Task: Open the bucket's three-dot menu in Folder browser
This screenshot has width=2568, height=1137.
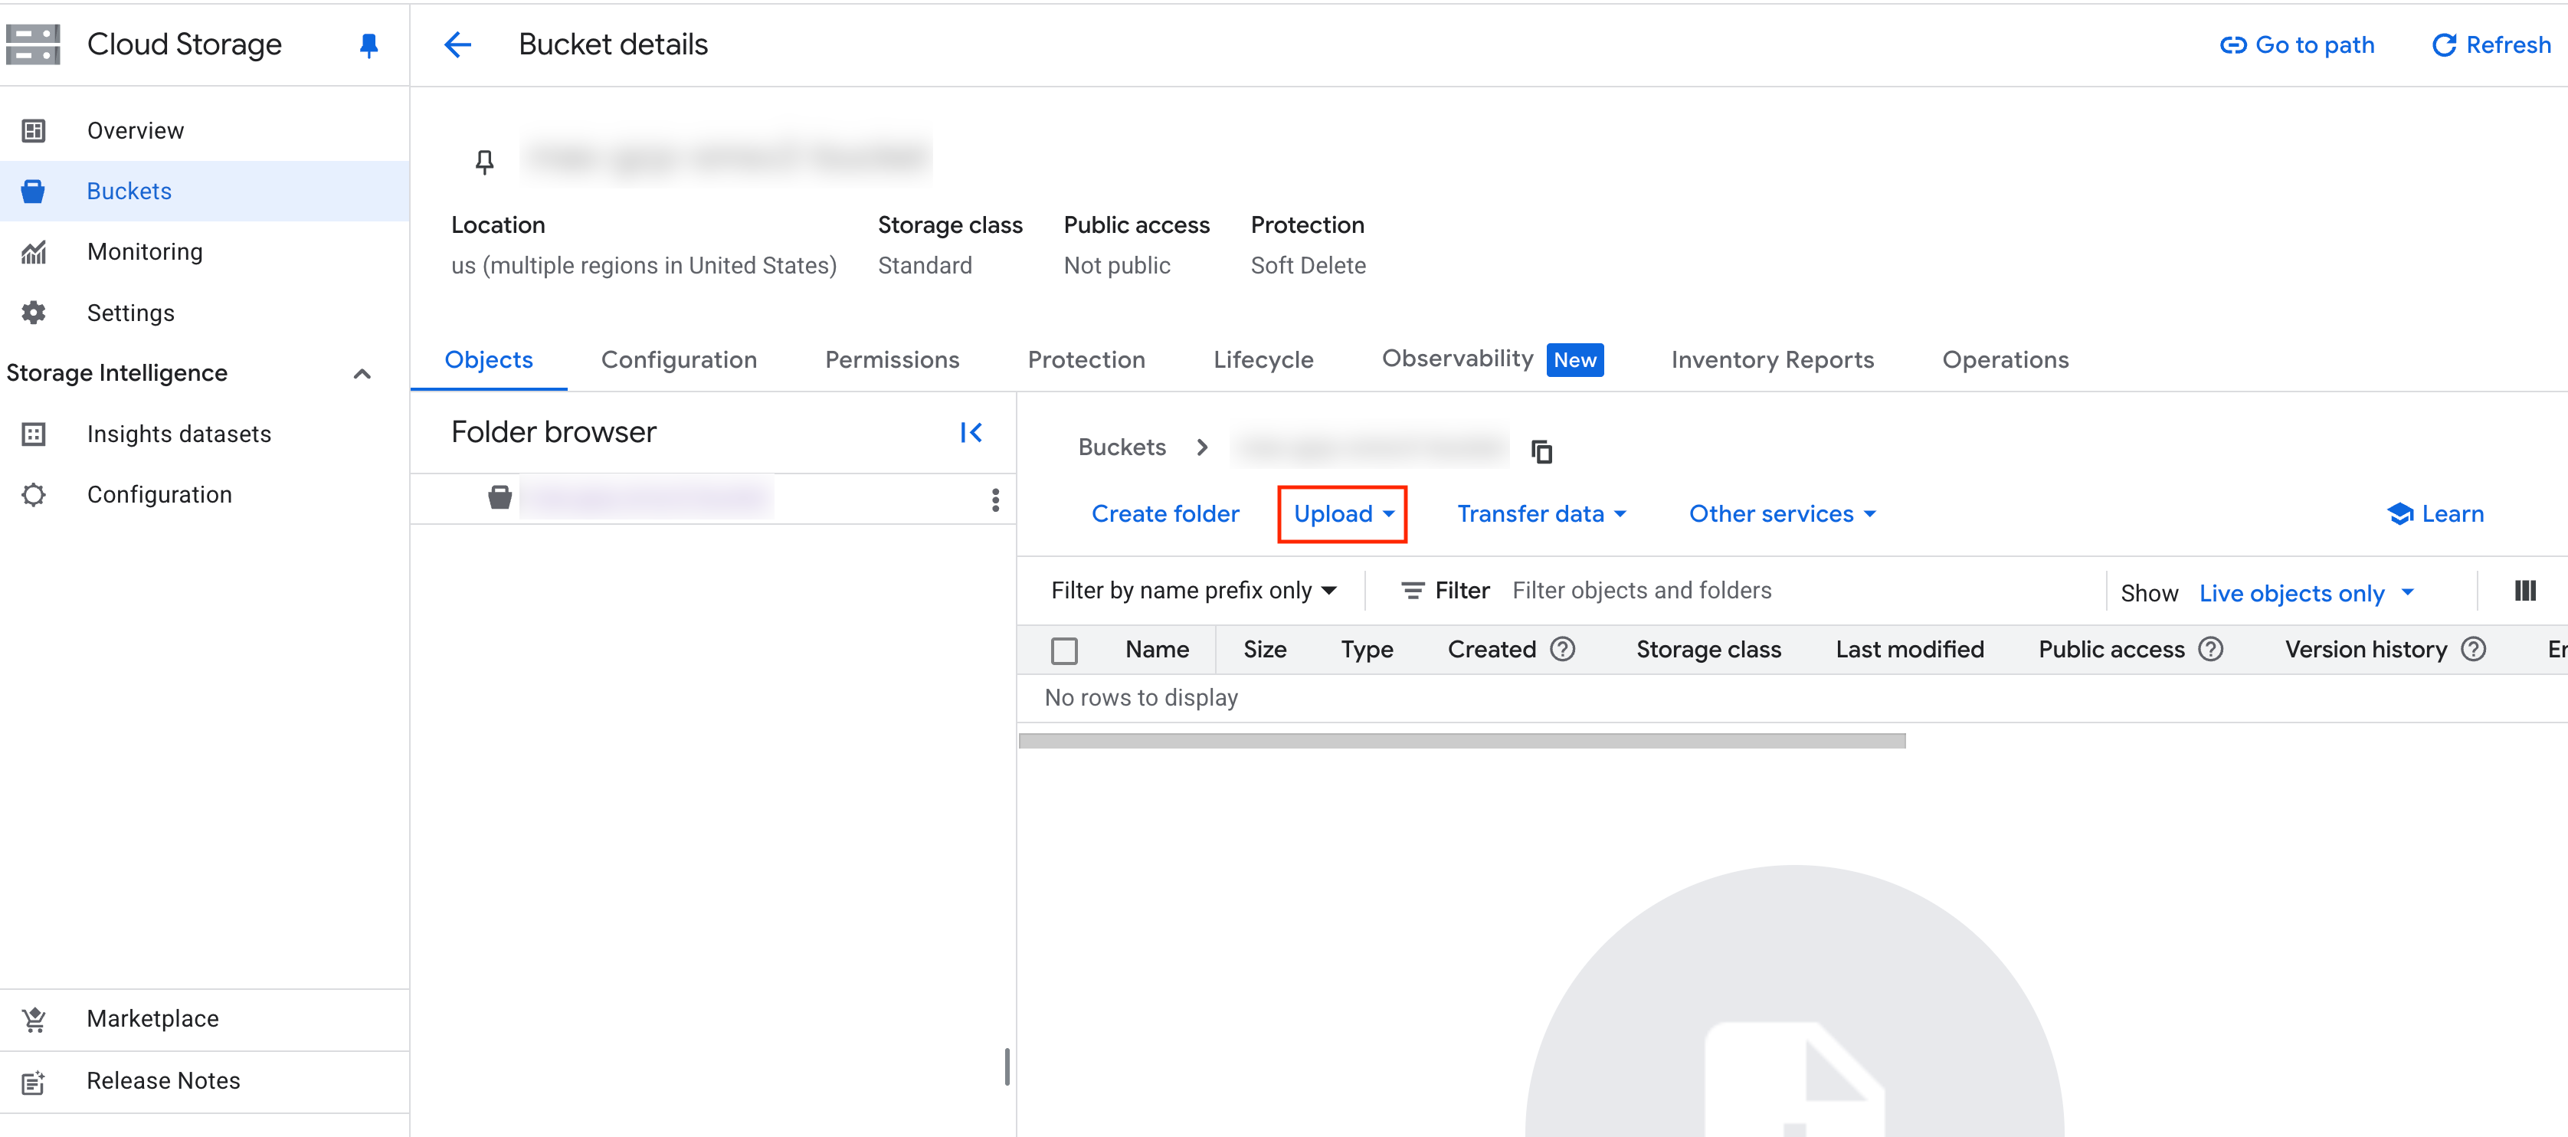Action: click(995, 500)
